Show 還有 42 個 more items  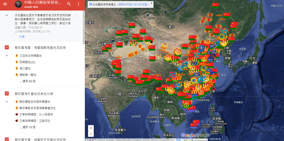click(27, 81)
